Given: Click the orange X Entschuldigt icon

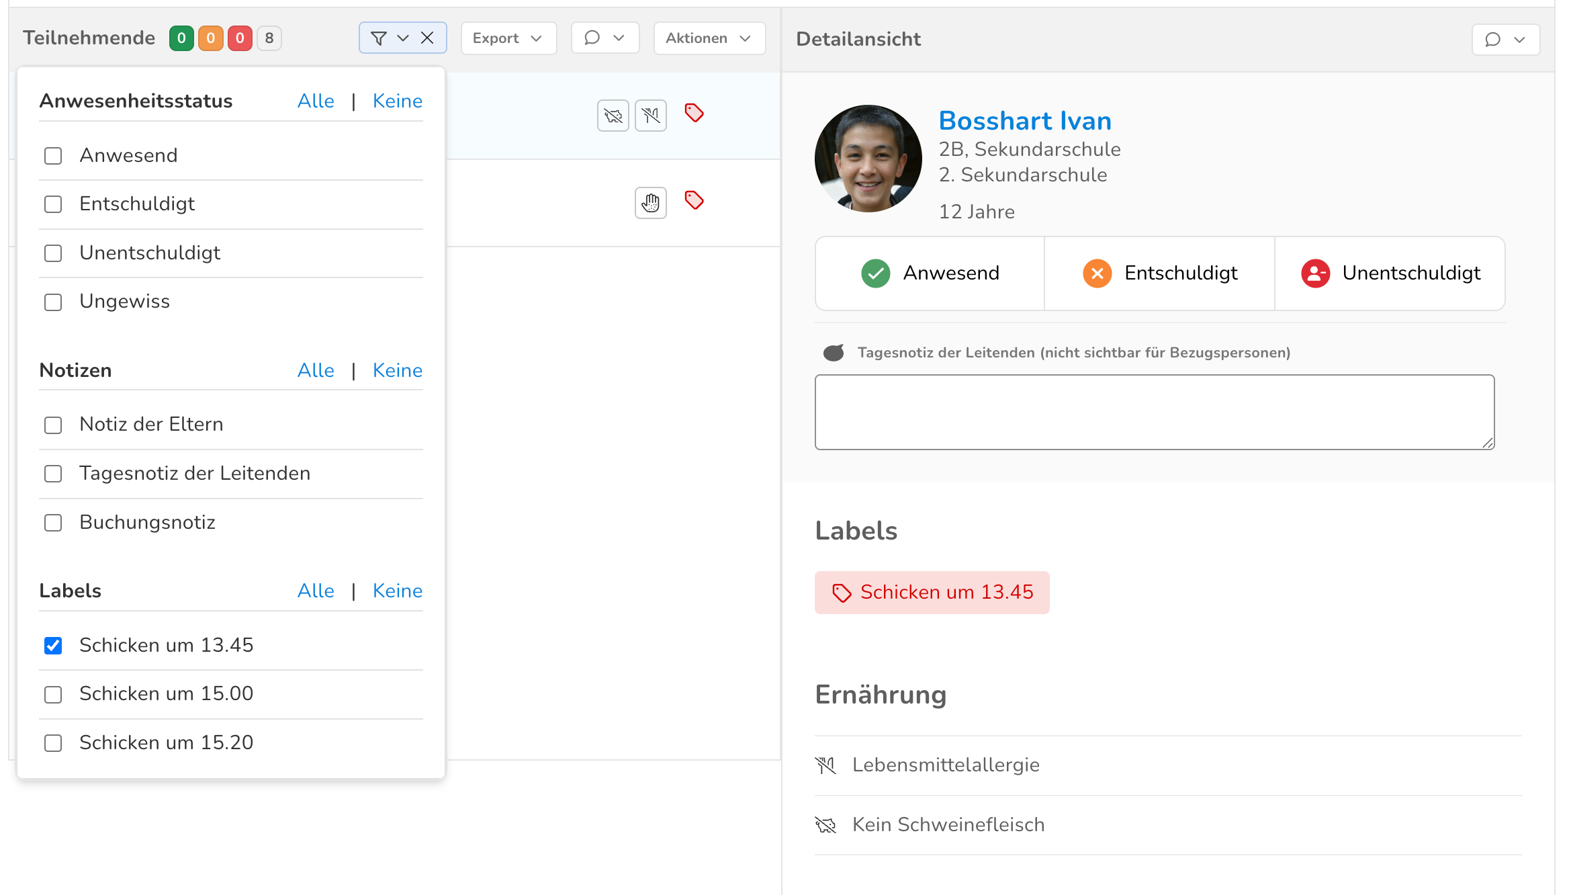Looking at the screenshot, I should pos(1097,273).
